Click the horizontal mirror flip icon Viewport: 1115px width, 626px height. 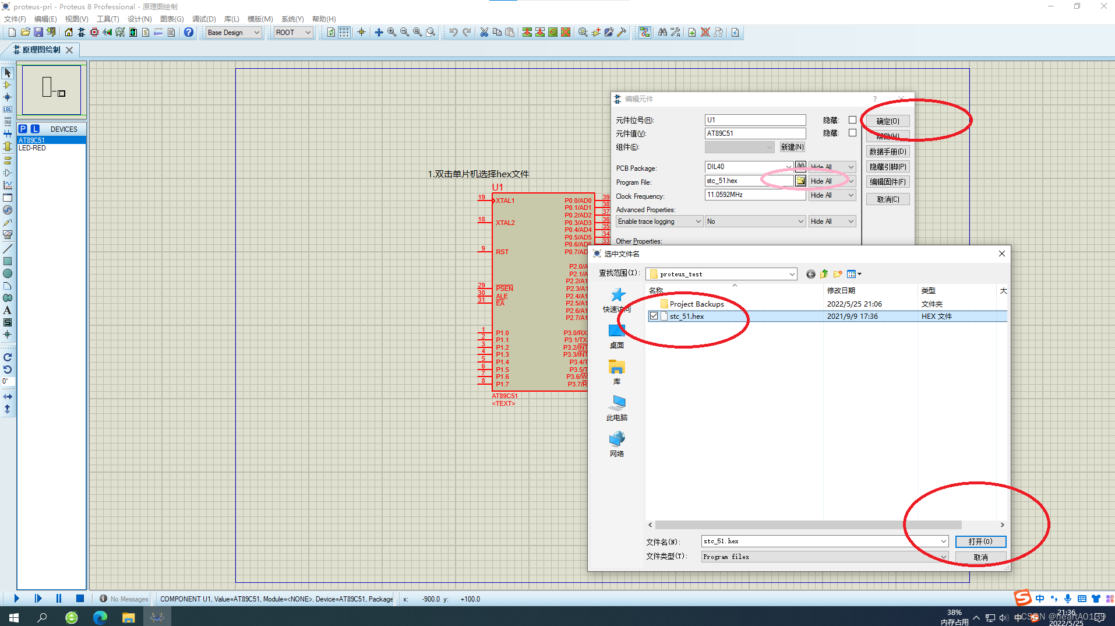[x=8, y=396]
